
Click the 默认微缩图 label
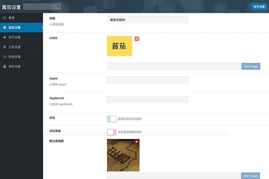pyautogui.click(x=56, y=141)
